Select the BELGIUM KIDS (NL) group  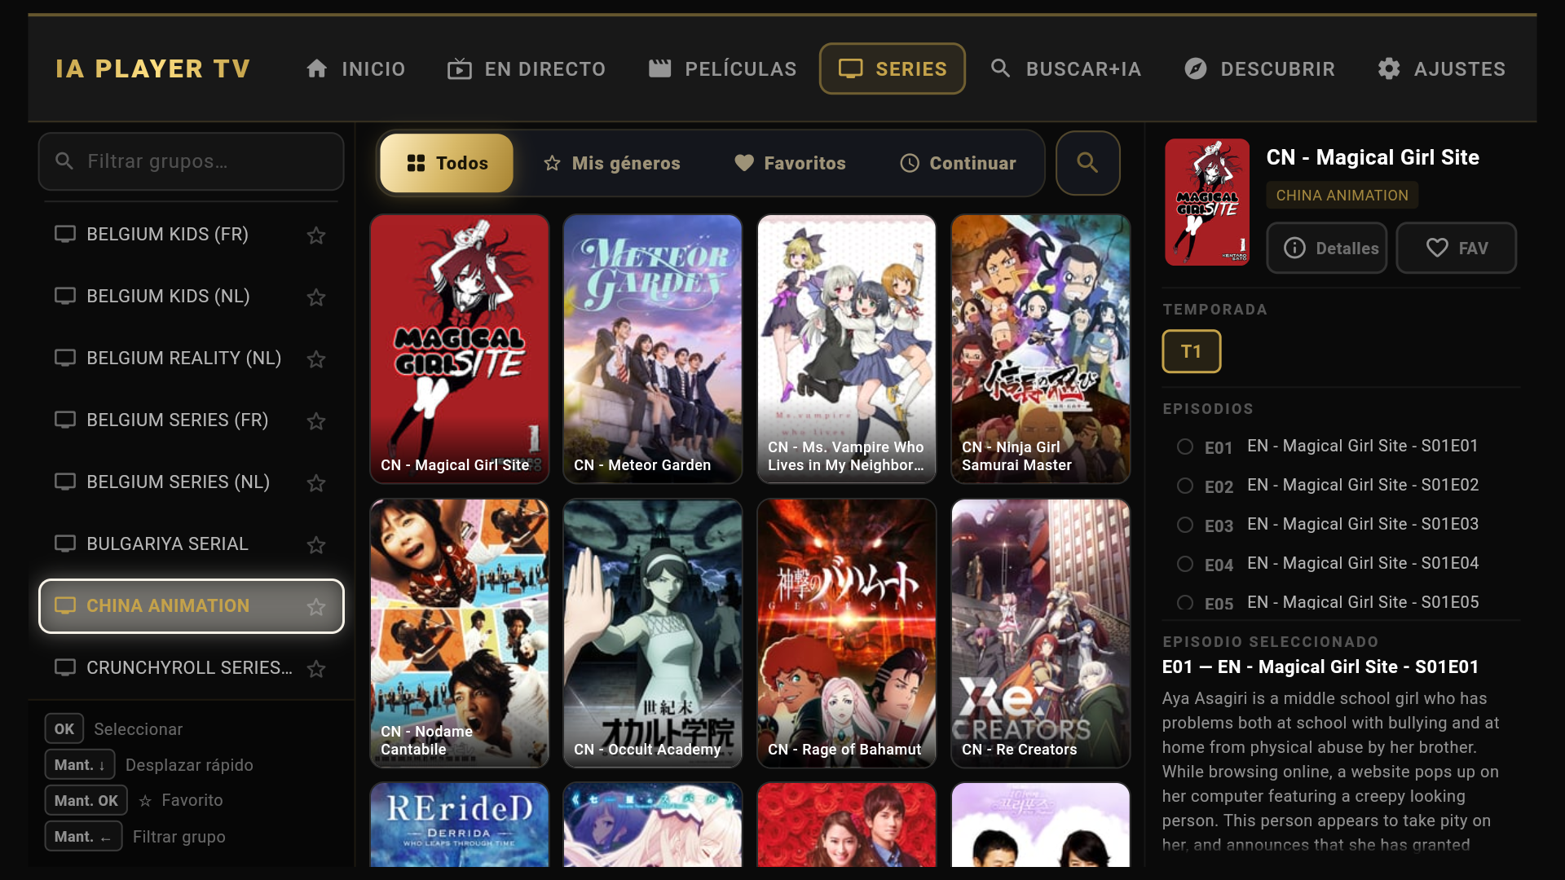tap(192, 297)
